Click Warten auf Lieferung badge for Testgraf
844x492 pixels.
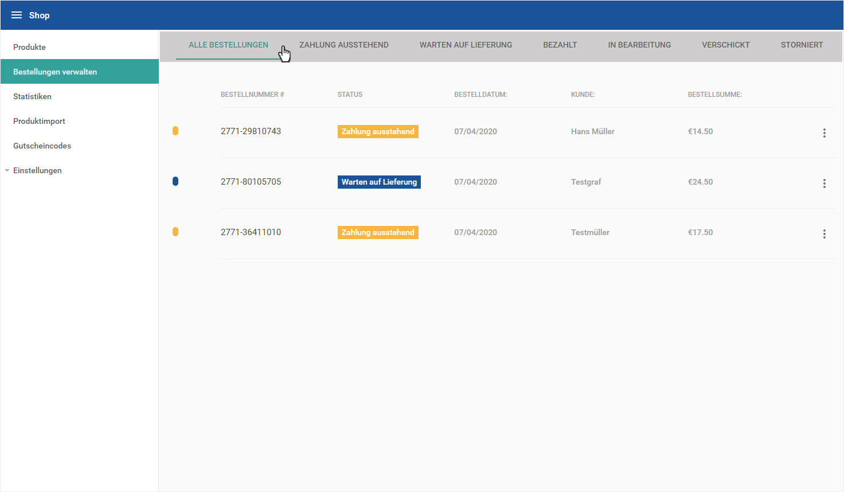click(x=379, y=182)
